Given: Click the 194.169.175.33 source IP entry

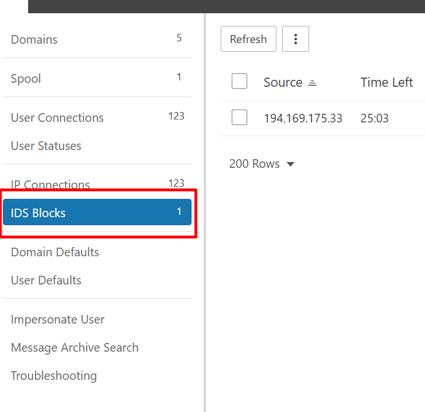Looking at the screenshot, I should click(x=303, y=118).
